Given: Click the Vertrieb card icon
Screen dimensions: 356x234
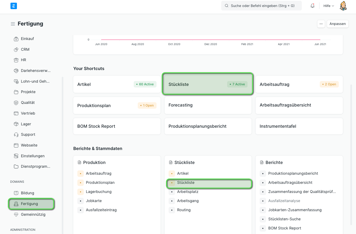Looking at the screenshot, I should point(16,113).
